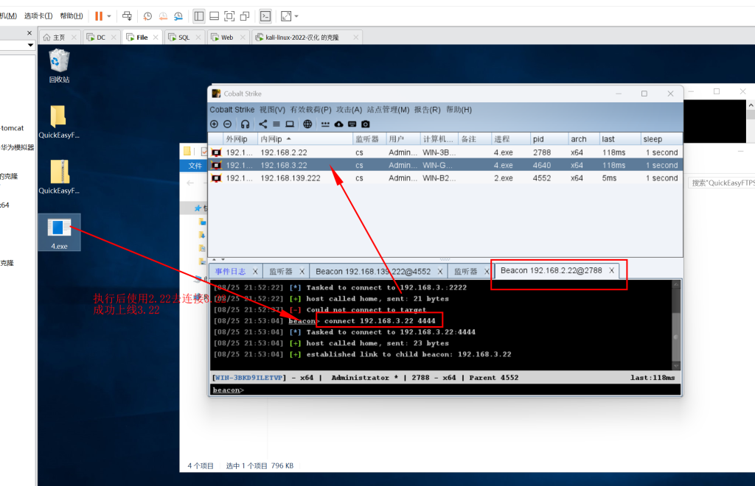Select the 192.168.139.222 beacon row

445,178
